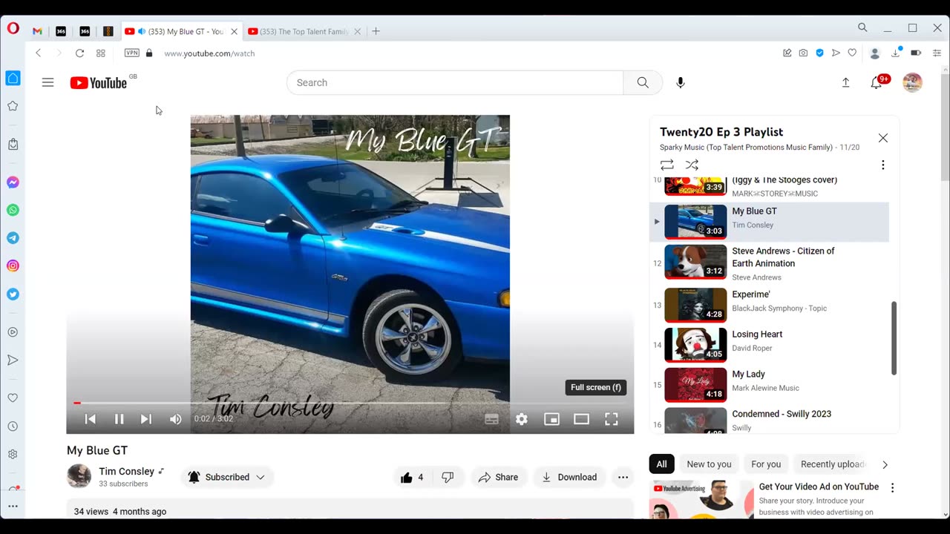Open ad three-dot options menu
This screenshot has width=950, height=534.
coord(892,488)
